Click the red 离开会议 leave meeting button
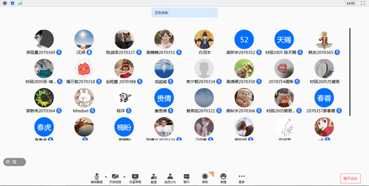This screenshot has height=186, width=369. pyautogui.click(x=350, y=178)
